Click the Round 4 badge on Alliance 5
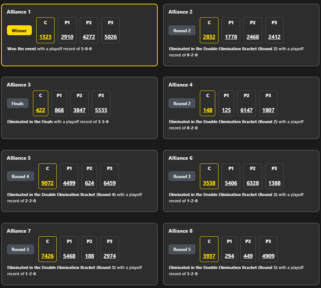Viewport: 321px width, 288px height. [20, 176]
